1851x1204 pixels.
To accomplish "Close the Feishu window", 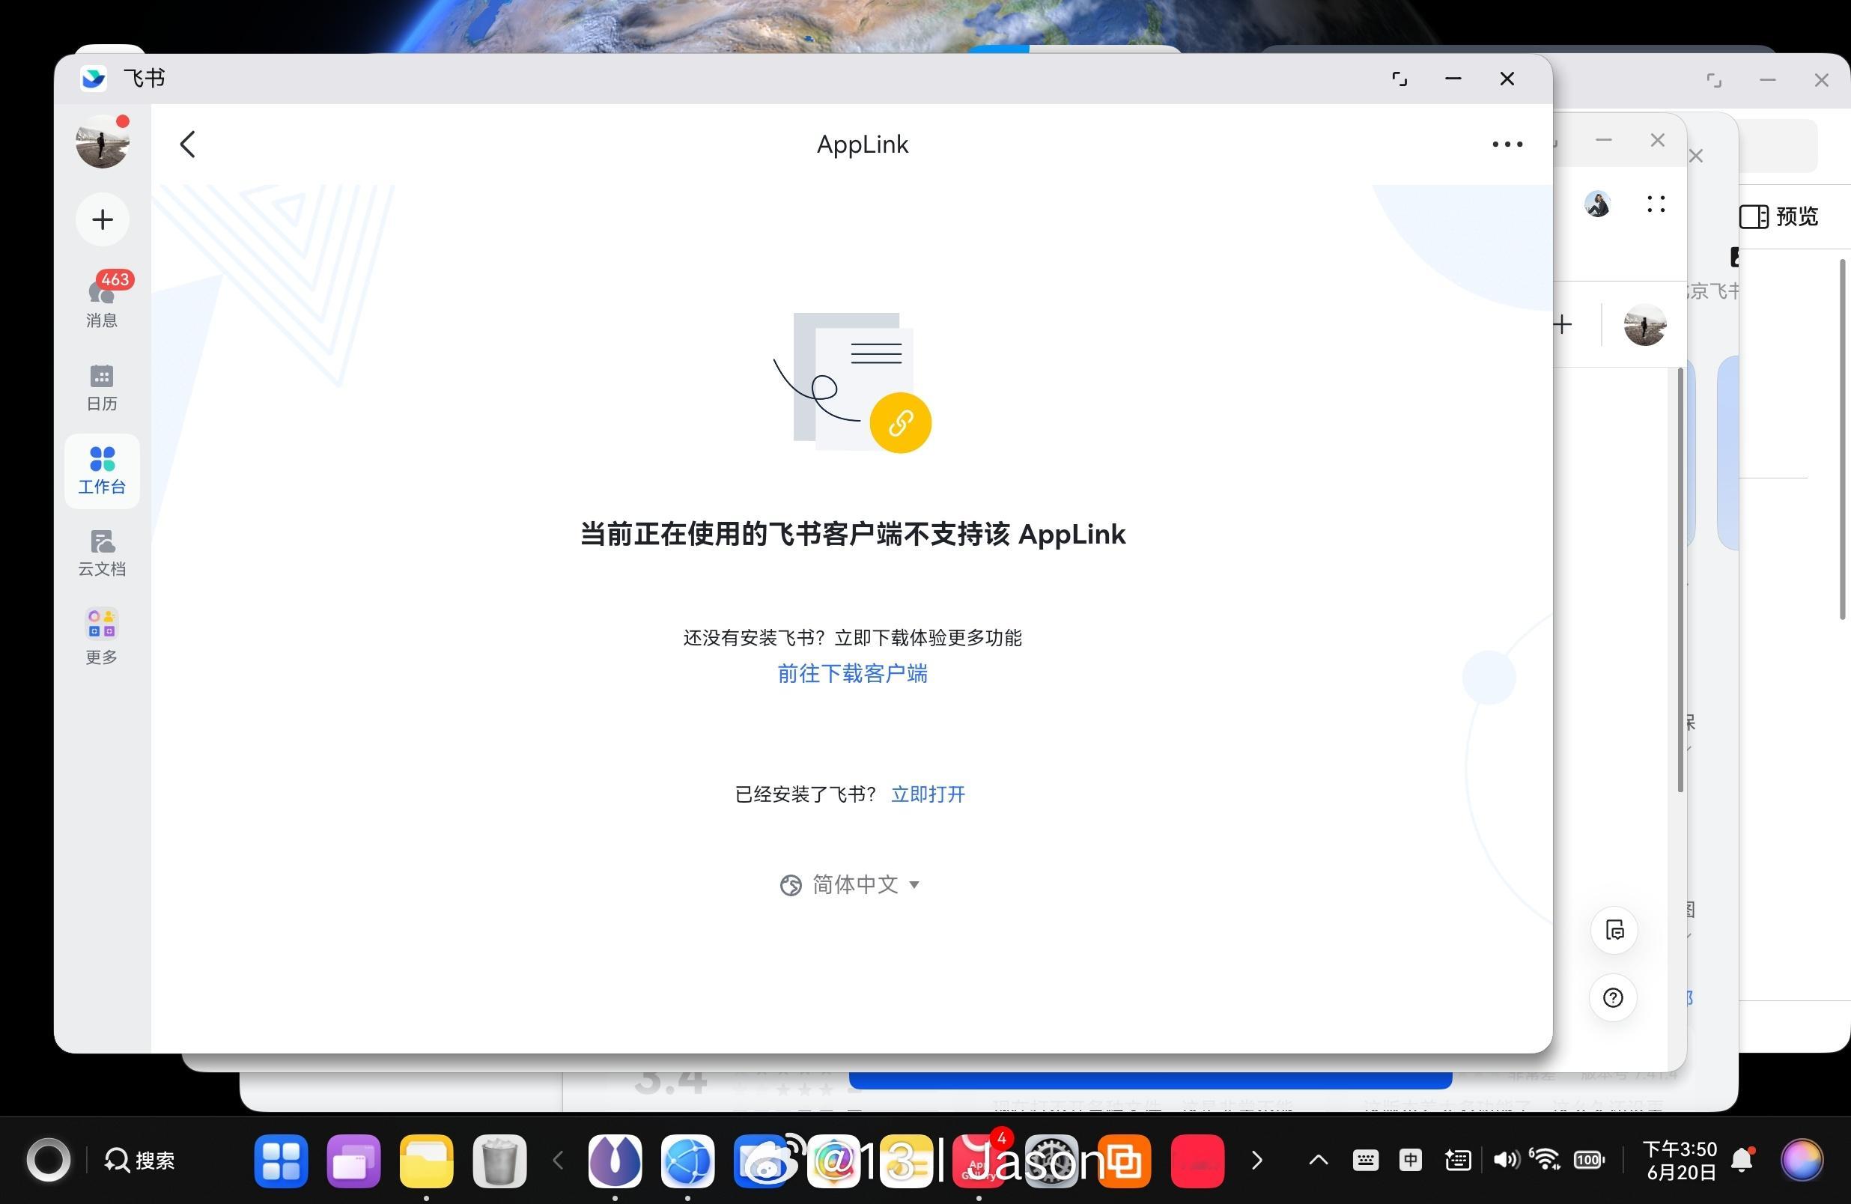I will coord(1507,79).
